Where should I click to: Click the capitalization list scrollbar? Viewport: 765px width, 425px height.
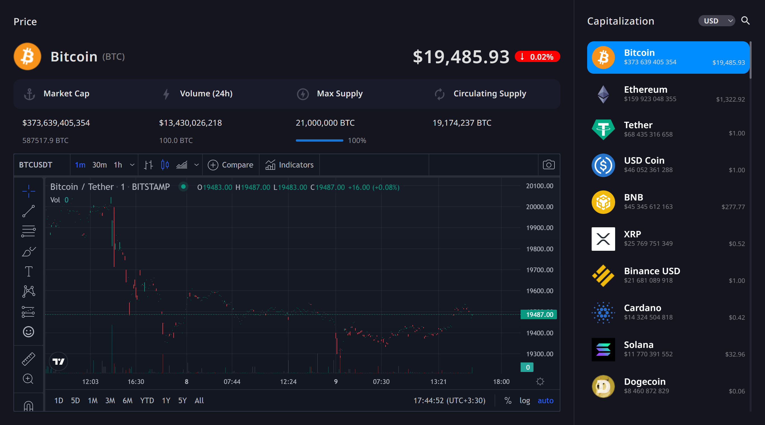point(750,60)
